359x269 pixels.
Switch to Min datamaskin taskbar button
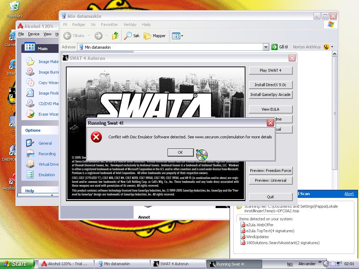[x=122, y=264]
